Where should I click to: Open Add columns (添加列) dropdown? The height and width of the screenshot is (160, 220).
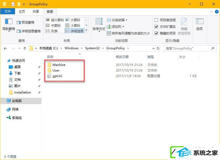(x=116, y=26)
